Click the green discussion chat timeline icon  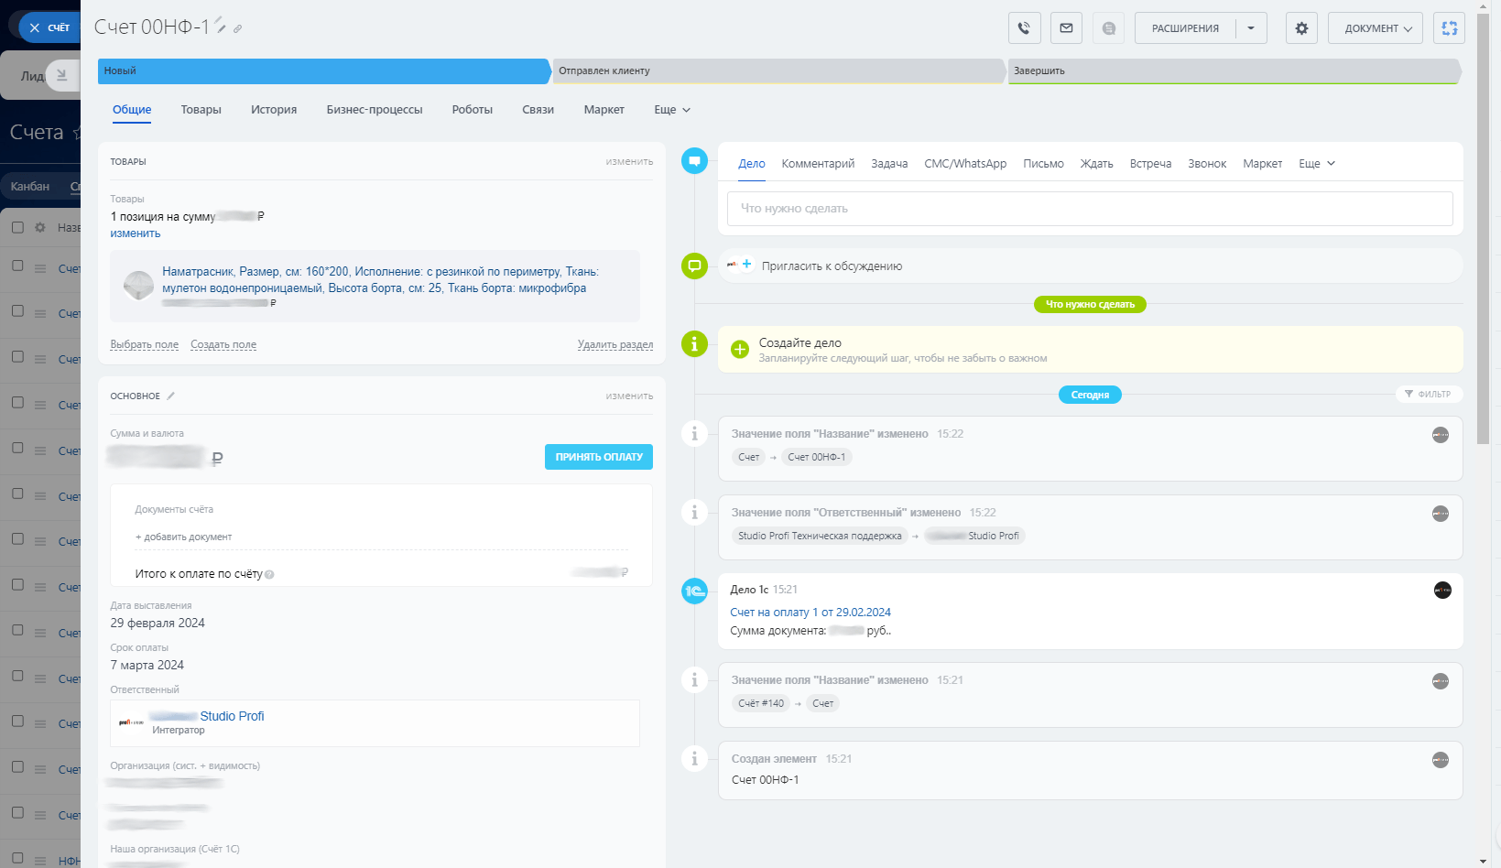[x=695, y=266]
